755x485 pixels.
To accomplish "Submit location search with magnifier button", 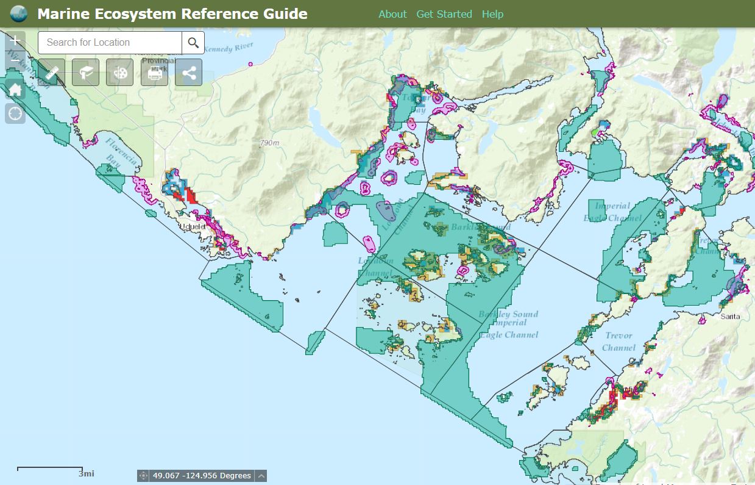I will pos(193,42).
